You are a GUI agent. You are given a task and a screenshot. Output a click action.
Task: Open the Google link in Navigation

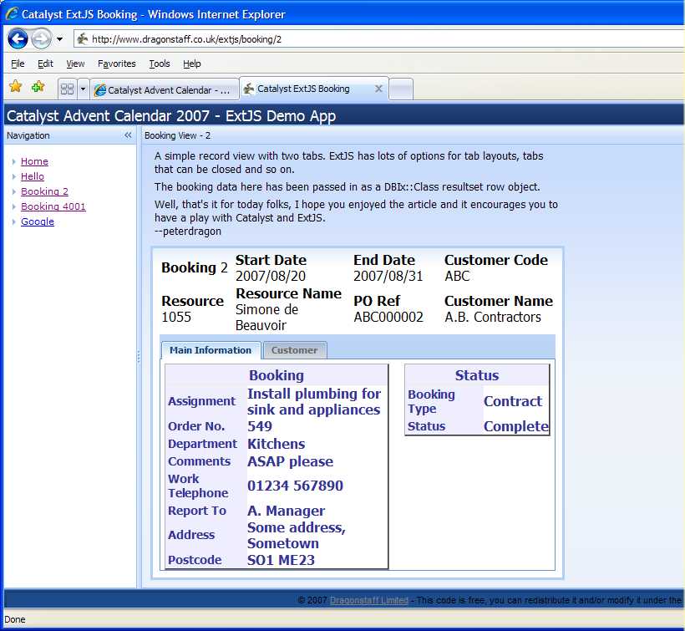(38, 221)
